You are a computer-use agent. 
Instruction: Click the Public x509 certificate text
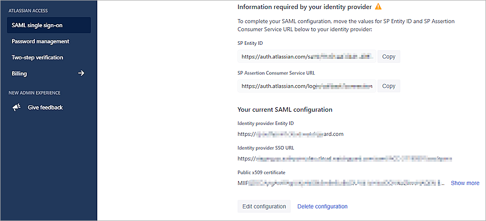341,183
